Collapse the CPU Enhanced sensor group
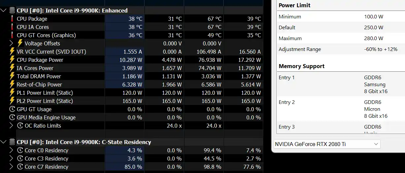The width and height of the screenshot is (405, 173). tap(4, 11)
